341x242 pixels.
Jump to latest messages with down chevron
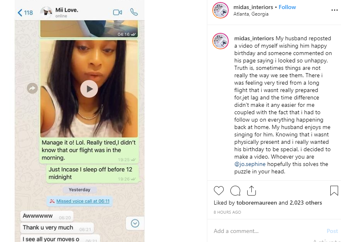click(x=135, y=223)
